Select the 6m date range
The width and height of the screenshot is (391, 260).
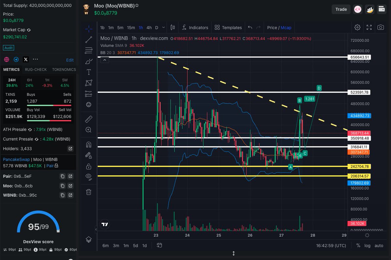(x=106, y=245)
